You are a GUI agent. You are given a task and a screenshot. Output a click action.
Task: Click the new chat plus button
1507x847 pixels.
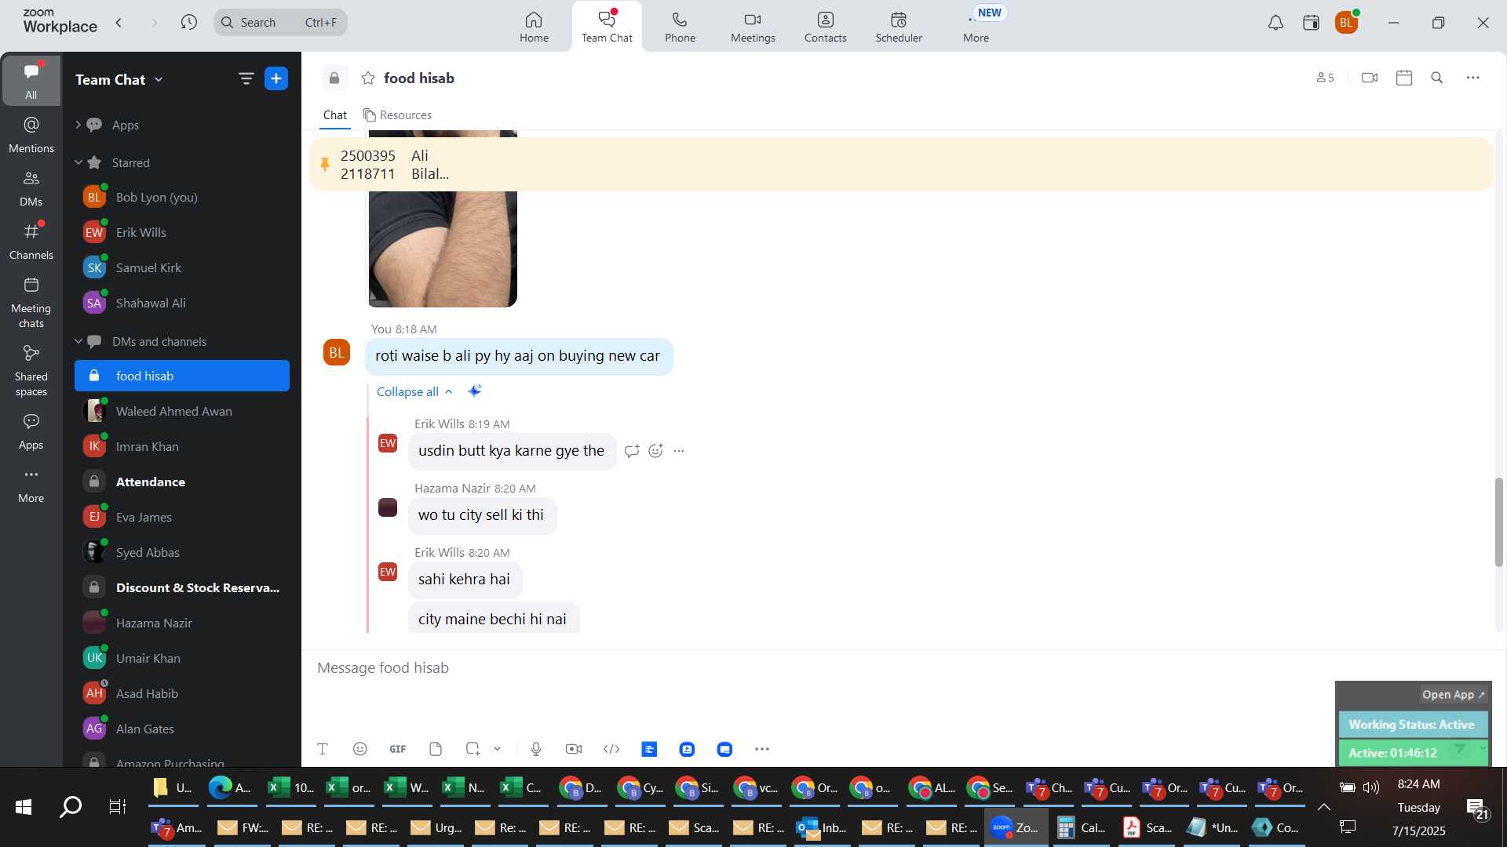pos(276,78)
